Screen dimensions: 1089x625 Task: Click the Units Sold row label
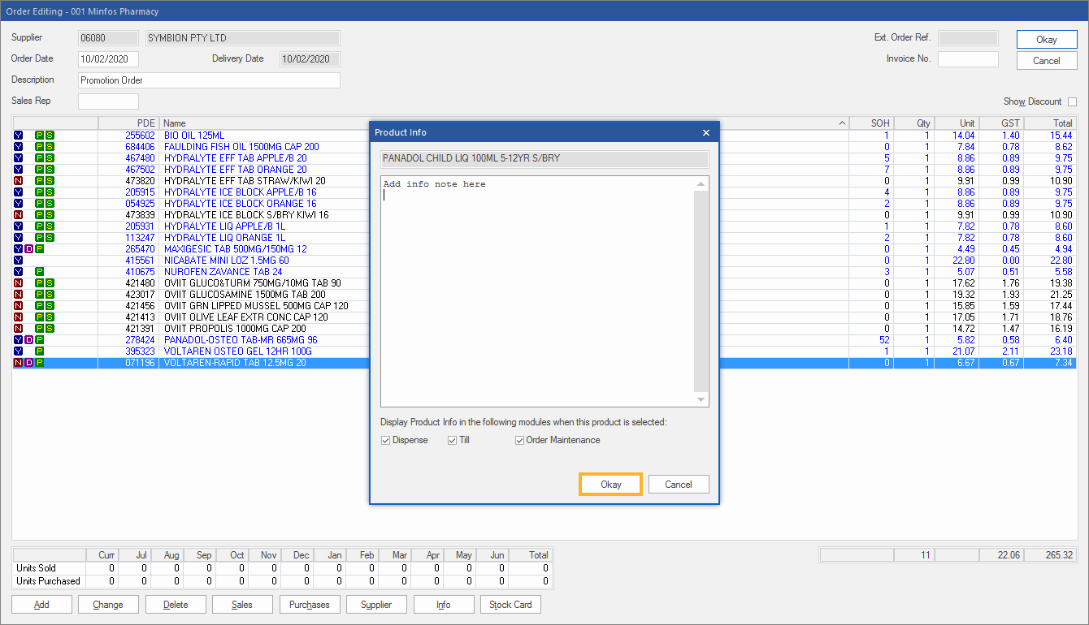37,568
